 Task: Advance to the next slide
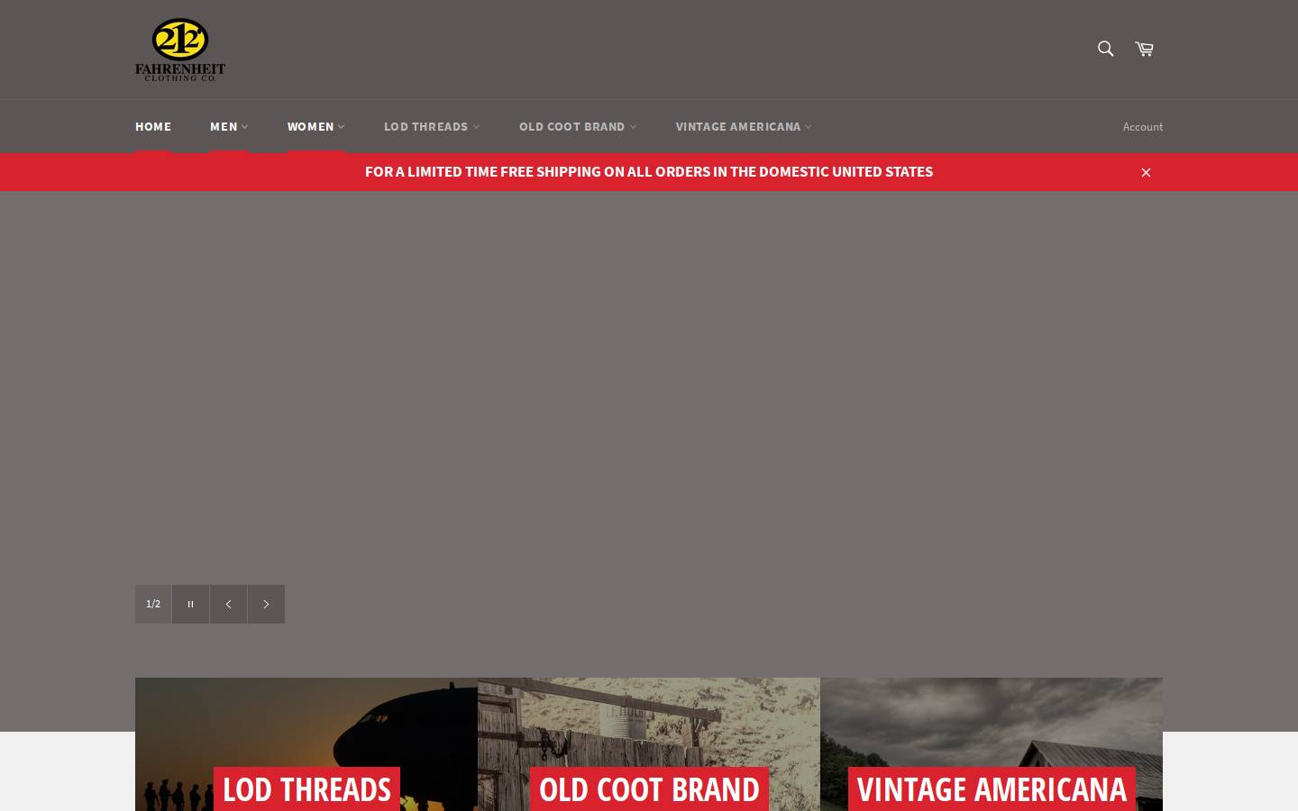click(x=266, y=604)
